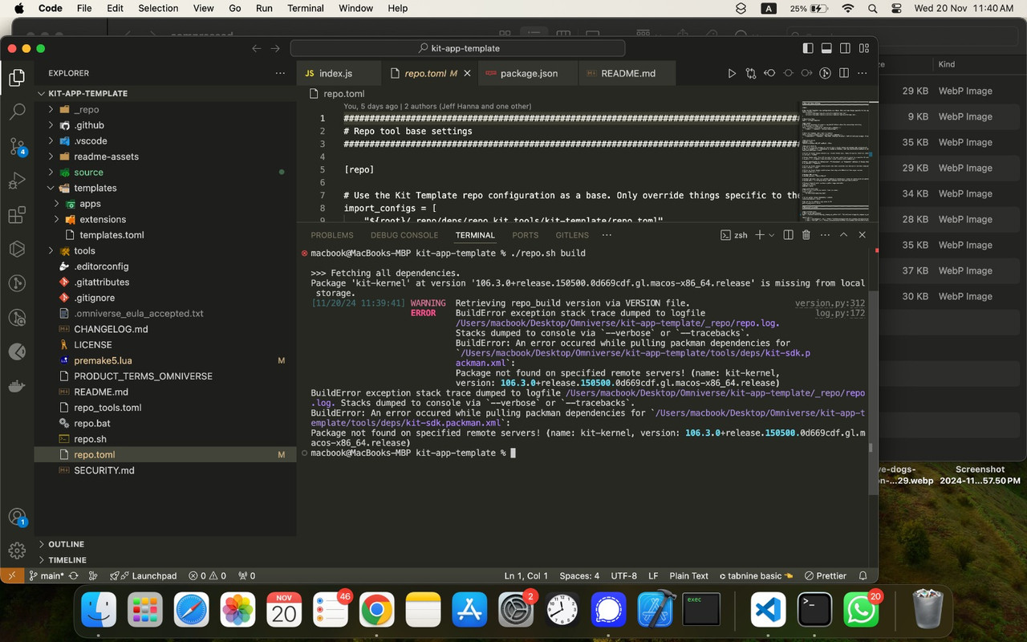Open the Search view in activity bar
This screenshot has width=1027, height=642.
click(17, 112)
